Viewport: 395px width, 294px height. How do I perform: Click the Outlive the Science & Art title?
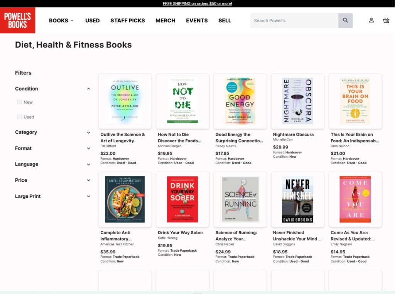(122, 138)
